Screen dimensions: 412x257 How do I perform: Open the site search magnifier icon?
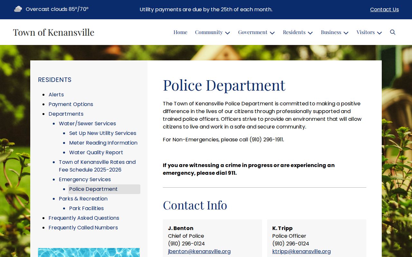pyautogui.click(x=393, y=32)
